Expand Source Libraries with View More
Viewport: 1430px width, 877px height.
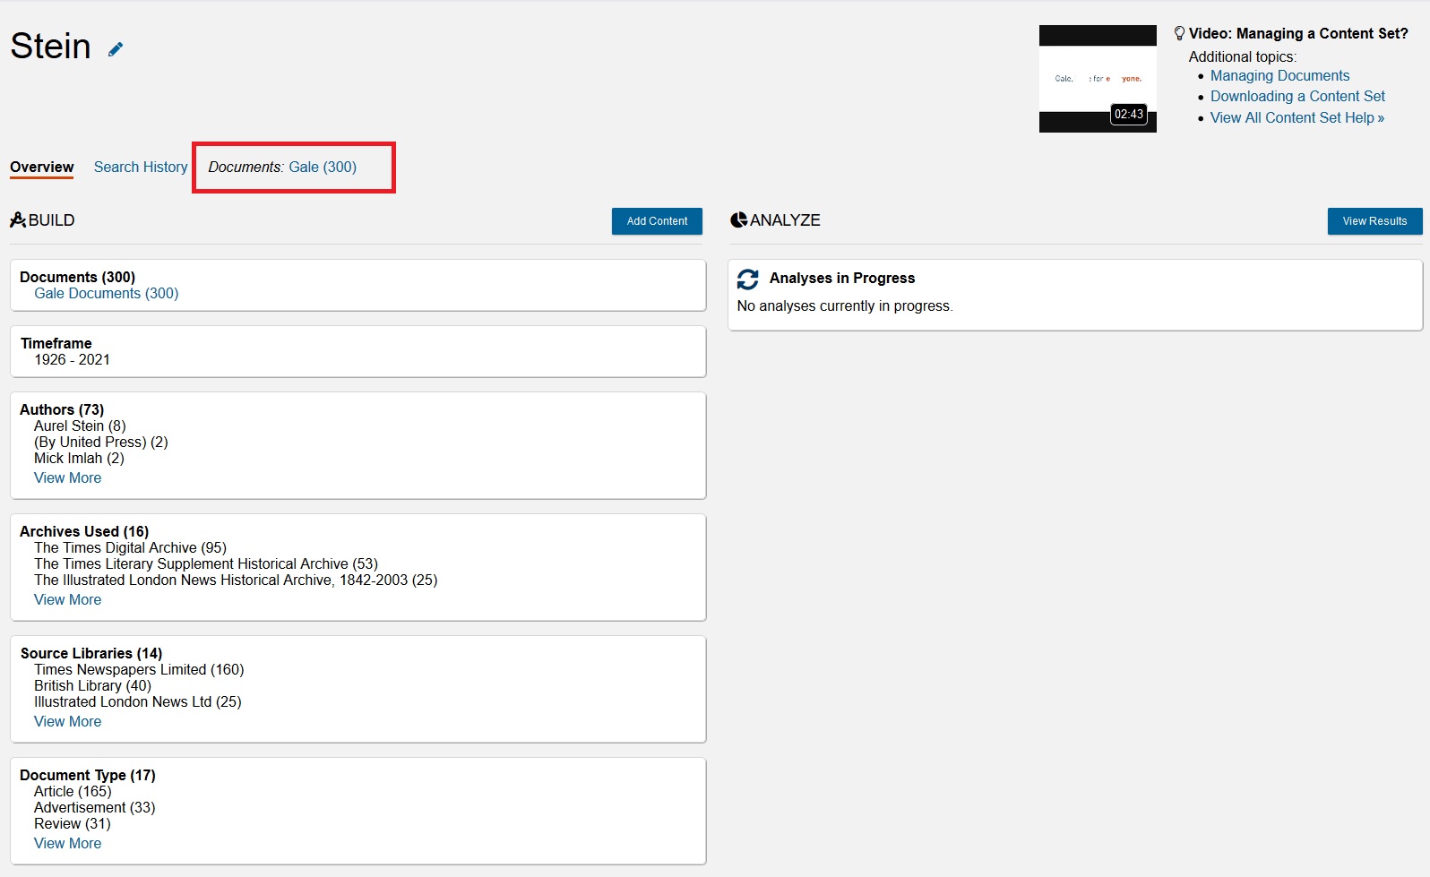point(67,721)
